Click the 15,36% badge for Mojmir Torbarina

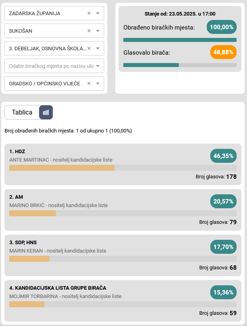pyautogui.click(x=223, y=292)
